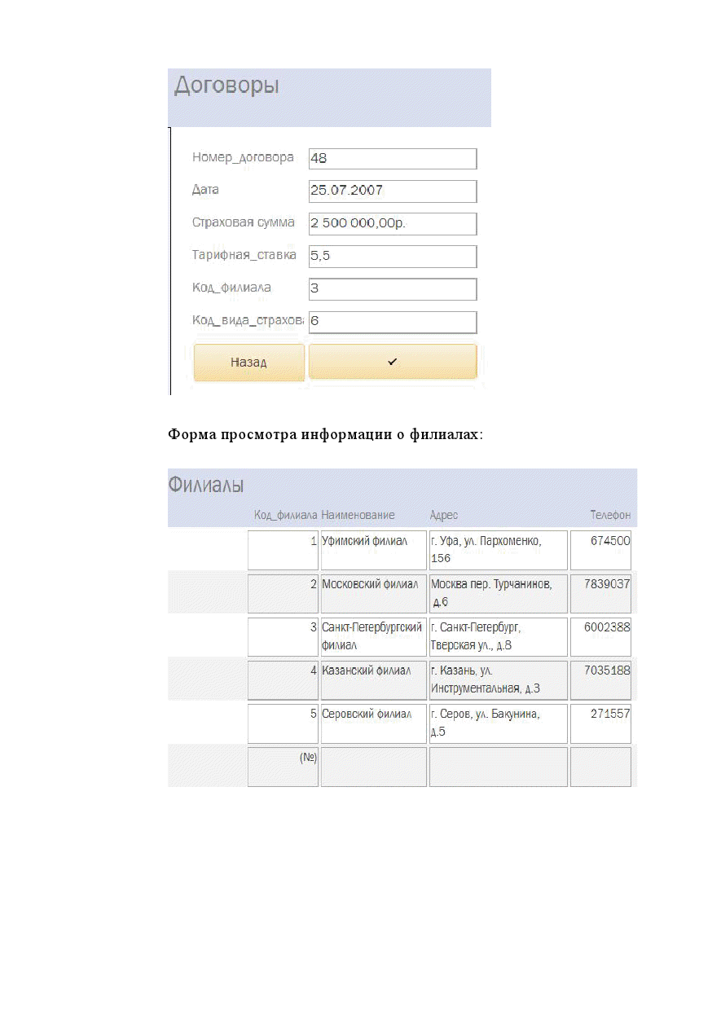Focus the Тарифная_ставка field with 5,5
The width and height of the screenshot is (721, 1020).
[x=392, y=257]
